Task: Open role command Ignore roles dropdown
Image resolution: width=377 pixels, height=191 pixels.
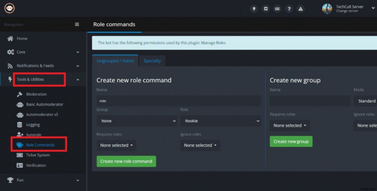Action: (x=200, y=145)
